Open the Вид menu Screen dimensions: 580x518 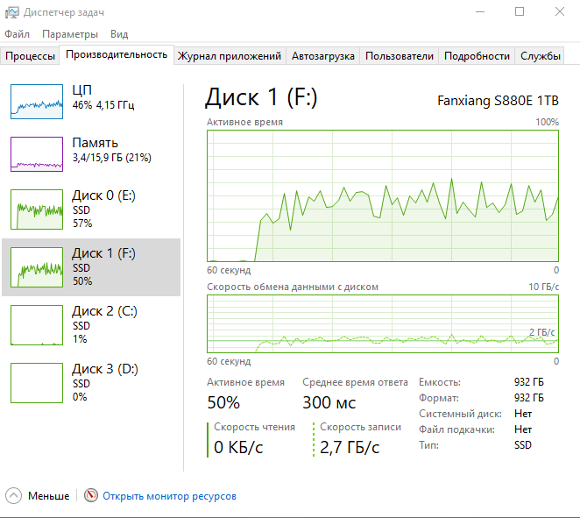coord(119,34)
